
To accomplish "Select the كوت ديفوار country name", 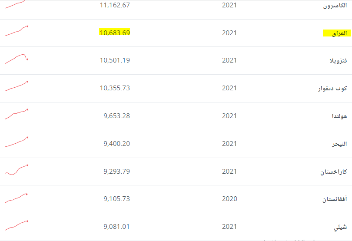I will point(332,89).
